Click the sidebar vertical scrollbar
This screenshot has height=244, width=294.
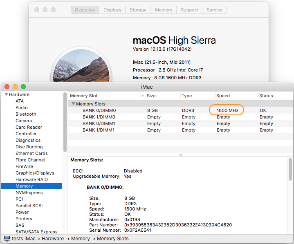(65, 122)
